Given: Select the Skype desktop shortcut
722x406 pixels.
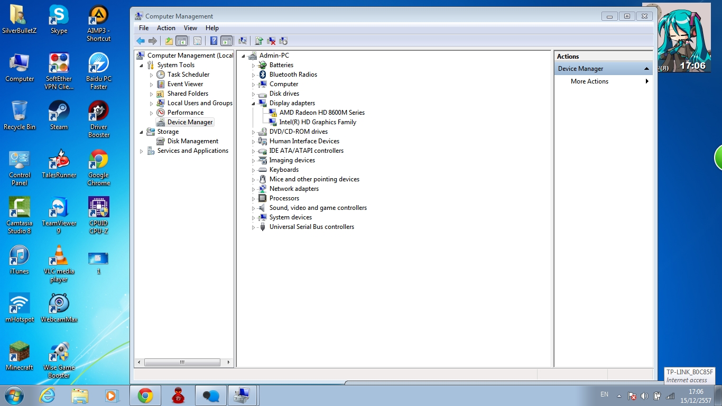Looking at the screenshot, I should (x=59, y=20).
